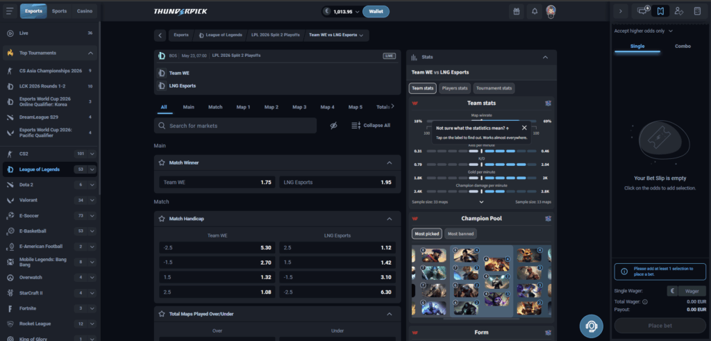This screenshot has height=341, width=711.
Task: Switch to Players stats view
Action: pos(455,88)
